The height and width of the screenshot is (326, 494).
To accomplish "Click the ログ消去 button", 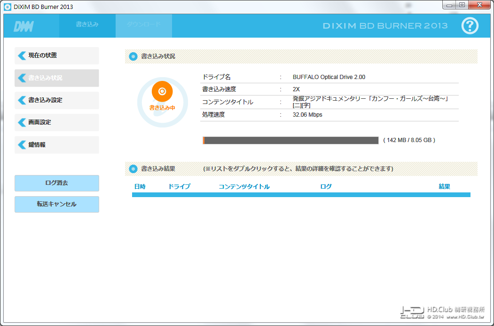I will 57,183.
